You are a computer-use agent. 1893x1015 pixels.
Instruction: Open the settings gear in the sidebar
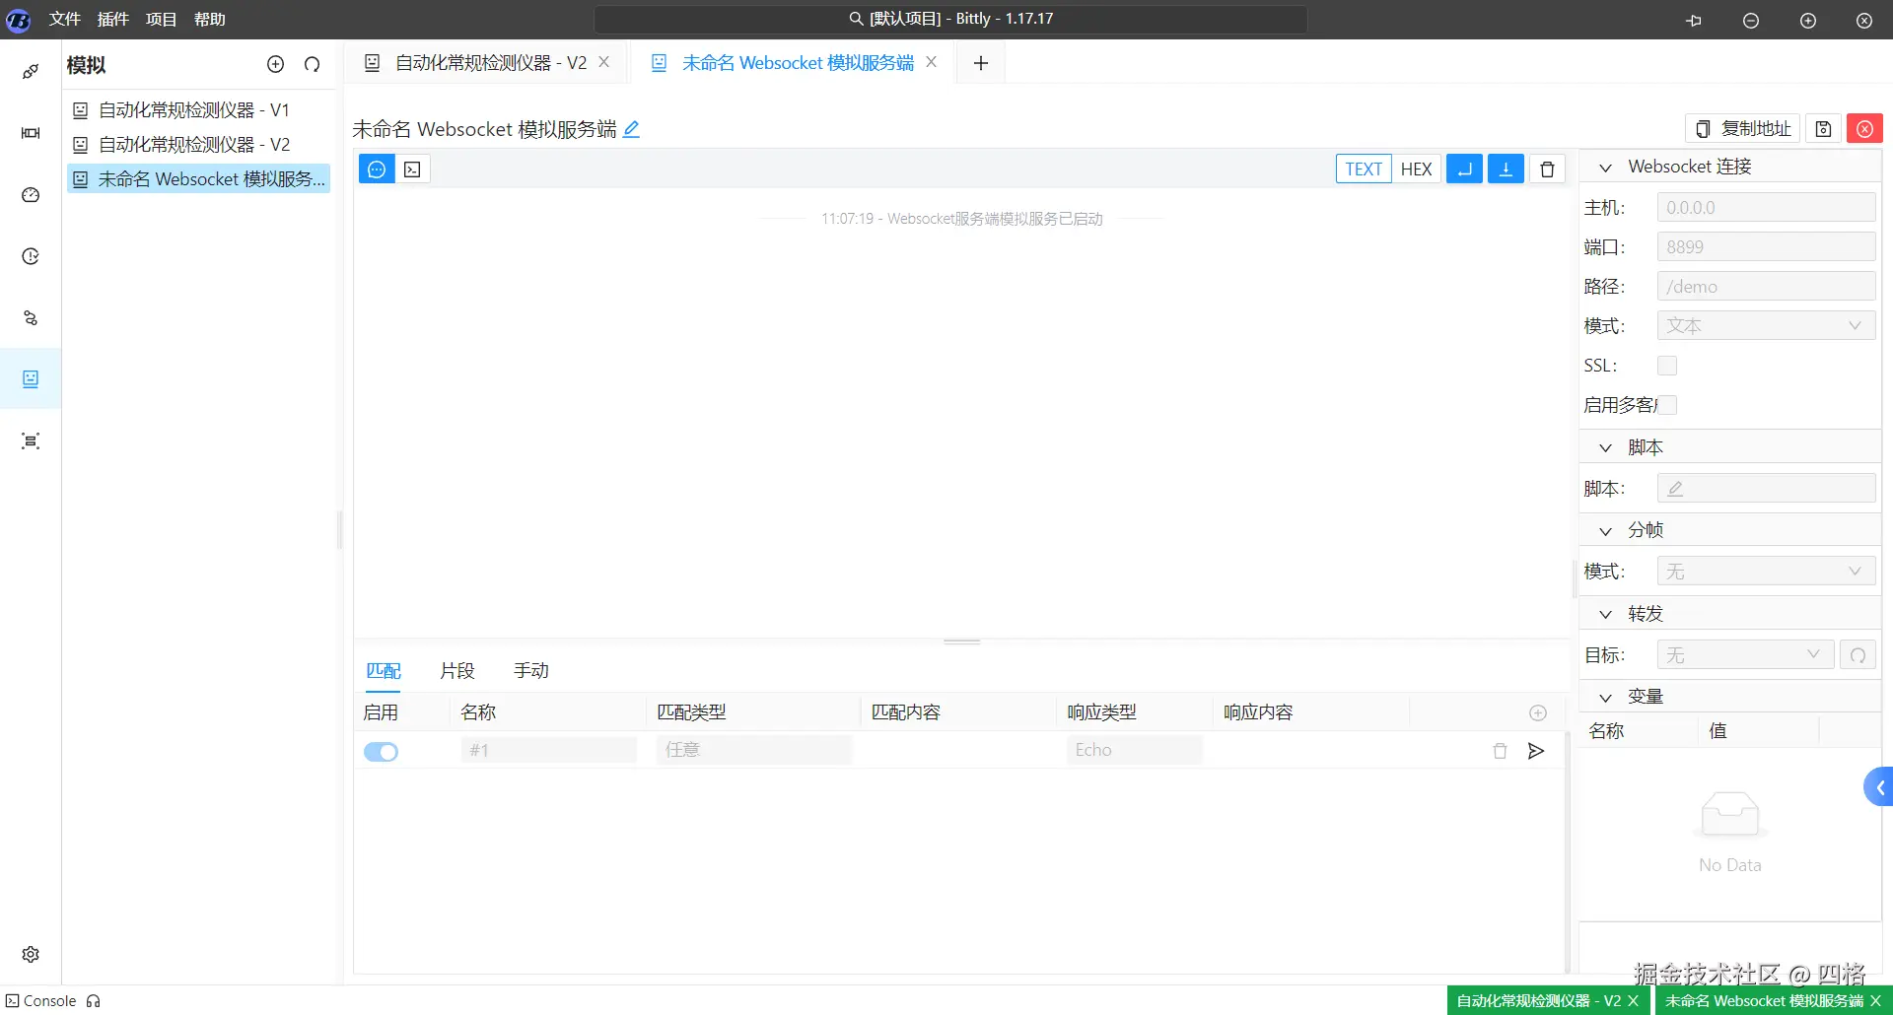tap(31, 954)
